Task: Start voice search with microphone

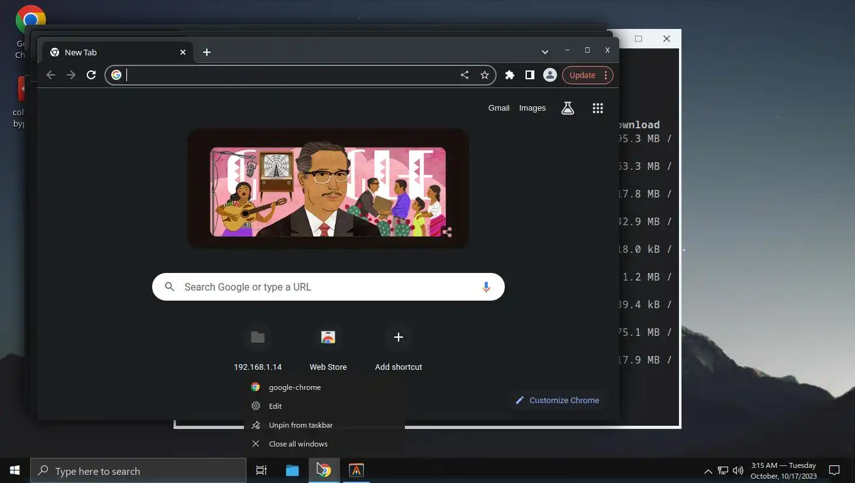Action: click(x=486, y=287)
